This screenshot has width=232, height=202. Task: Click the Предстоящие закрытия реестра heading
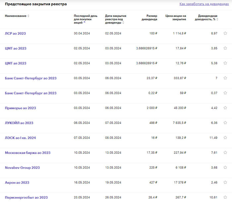click(x=36, y=4)
